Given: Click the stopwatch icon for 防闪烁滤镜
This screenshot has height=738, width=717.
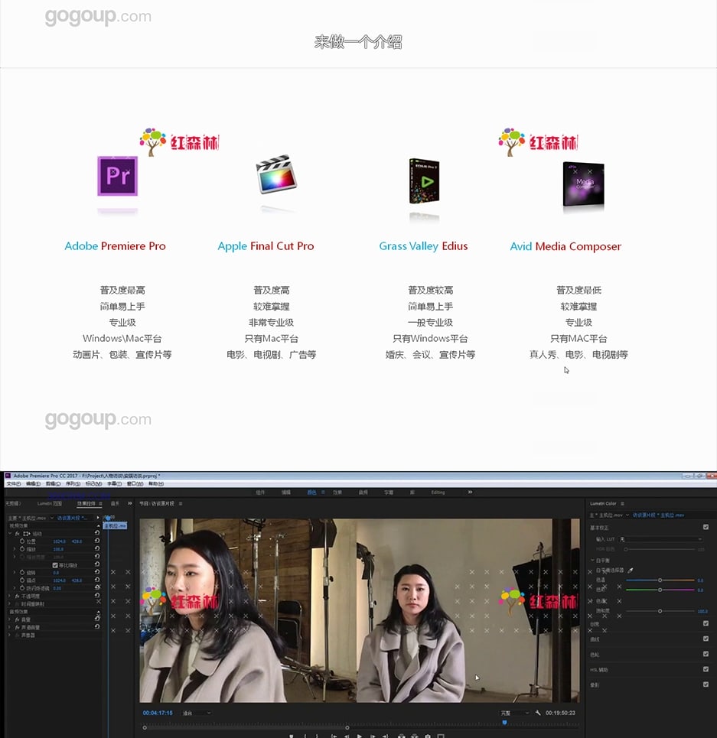Looking at the screenshot, I should pyautogui.click(x=22, y=588).
